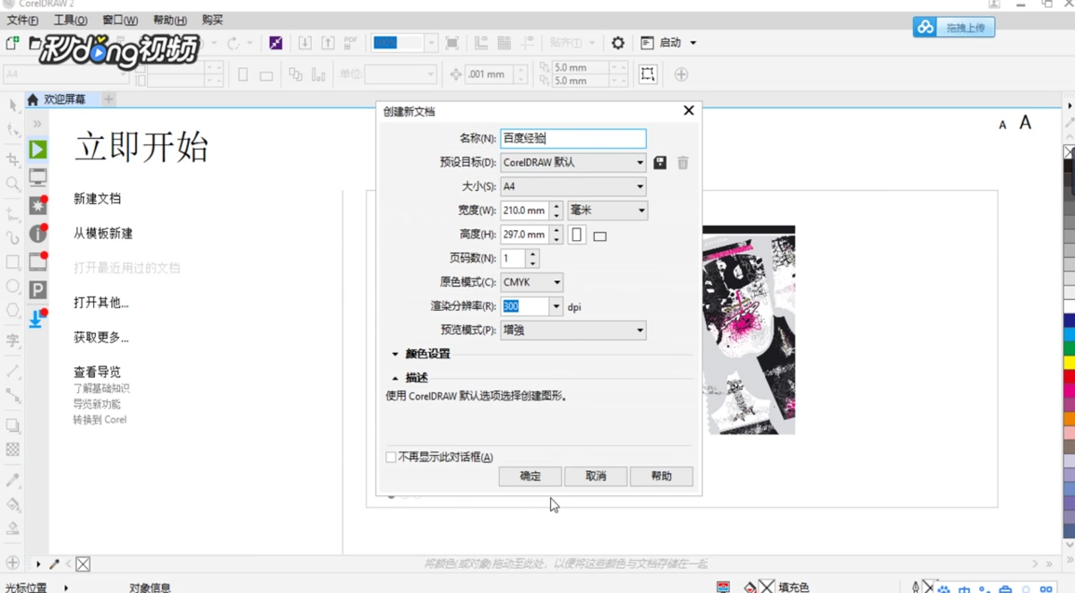Click the 打开其他... link
The width and height of the screenshot is (1075, 593).
101,303
